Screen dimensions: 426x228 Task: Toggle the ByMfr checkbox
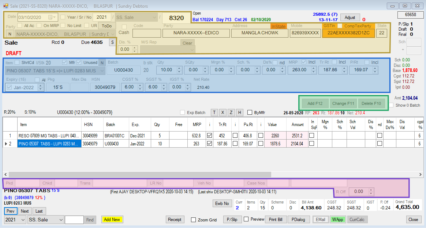250,113
